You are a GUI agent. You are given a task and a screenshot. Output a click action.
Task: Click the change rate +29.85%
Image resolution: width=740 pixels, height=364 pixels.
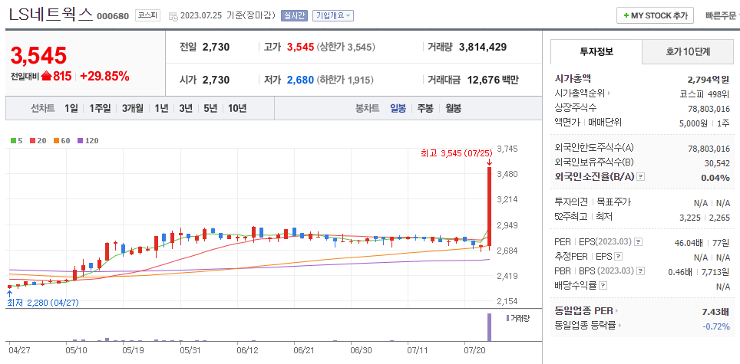click(104, 77)
